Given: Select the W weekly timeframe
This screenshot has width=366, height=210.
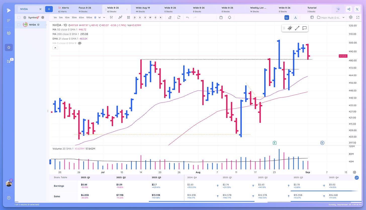Looking at the screenshot, I should pos(100,17).
